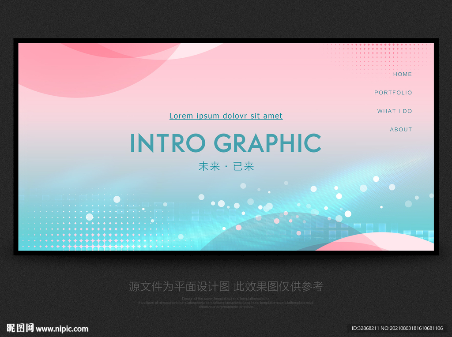Click the INTRO GRAPHIC headline
452x337 pixels.
click(226, 143)
